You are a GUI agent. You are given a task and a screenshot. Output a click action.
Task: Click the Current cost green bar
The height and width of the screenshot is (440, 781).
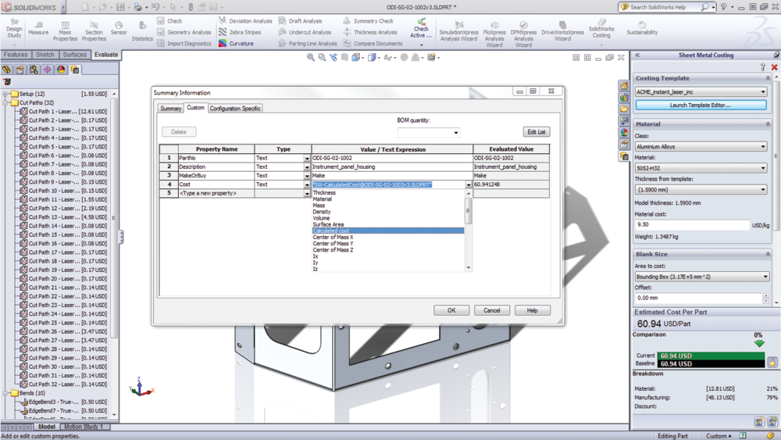pos(711,356)
